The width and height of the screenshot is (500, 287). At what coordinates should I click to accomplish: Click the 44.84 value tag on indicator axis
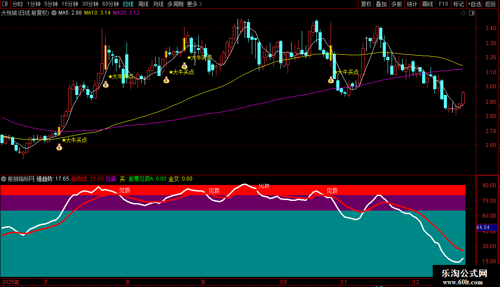click(x=487, y=227)
